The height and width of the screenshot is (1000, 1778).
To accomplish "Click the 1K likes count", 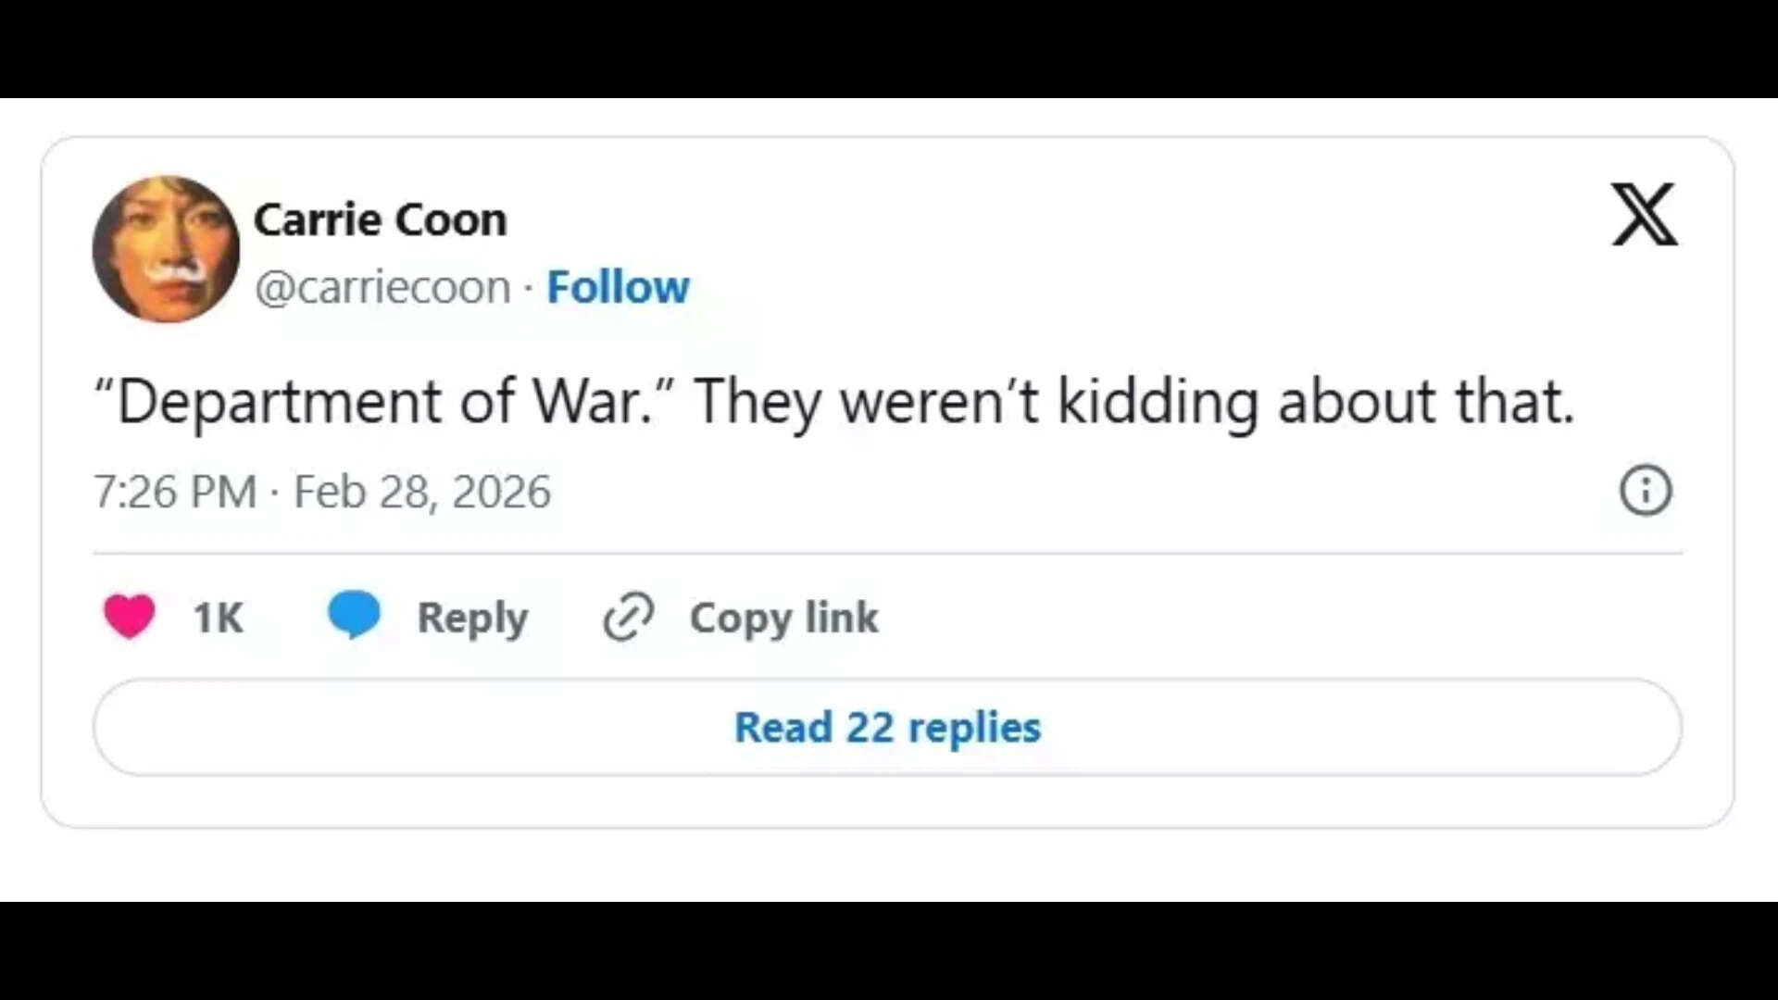I will coord(218,618).
